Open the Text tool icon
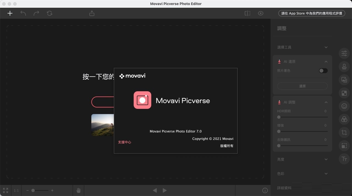 tap(344, 159)
